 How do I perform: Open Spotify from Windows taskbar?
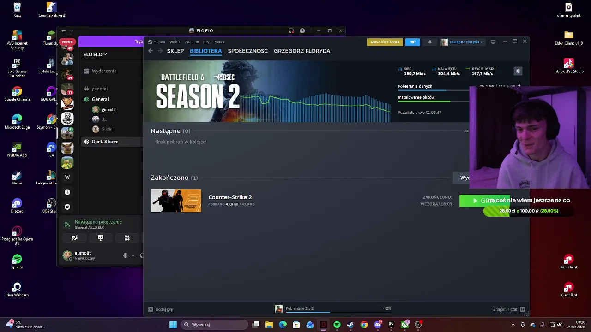pyautogui.click(x=337, y=325)
